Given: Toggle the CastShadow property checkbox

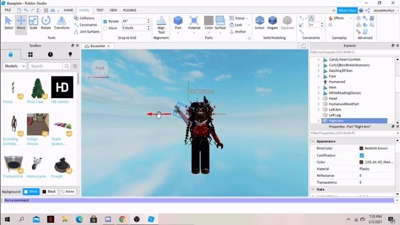Looking at the screenshot, I should pos(361,156).
